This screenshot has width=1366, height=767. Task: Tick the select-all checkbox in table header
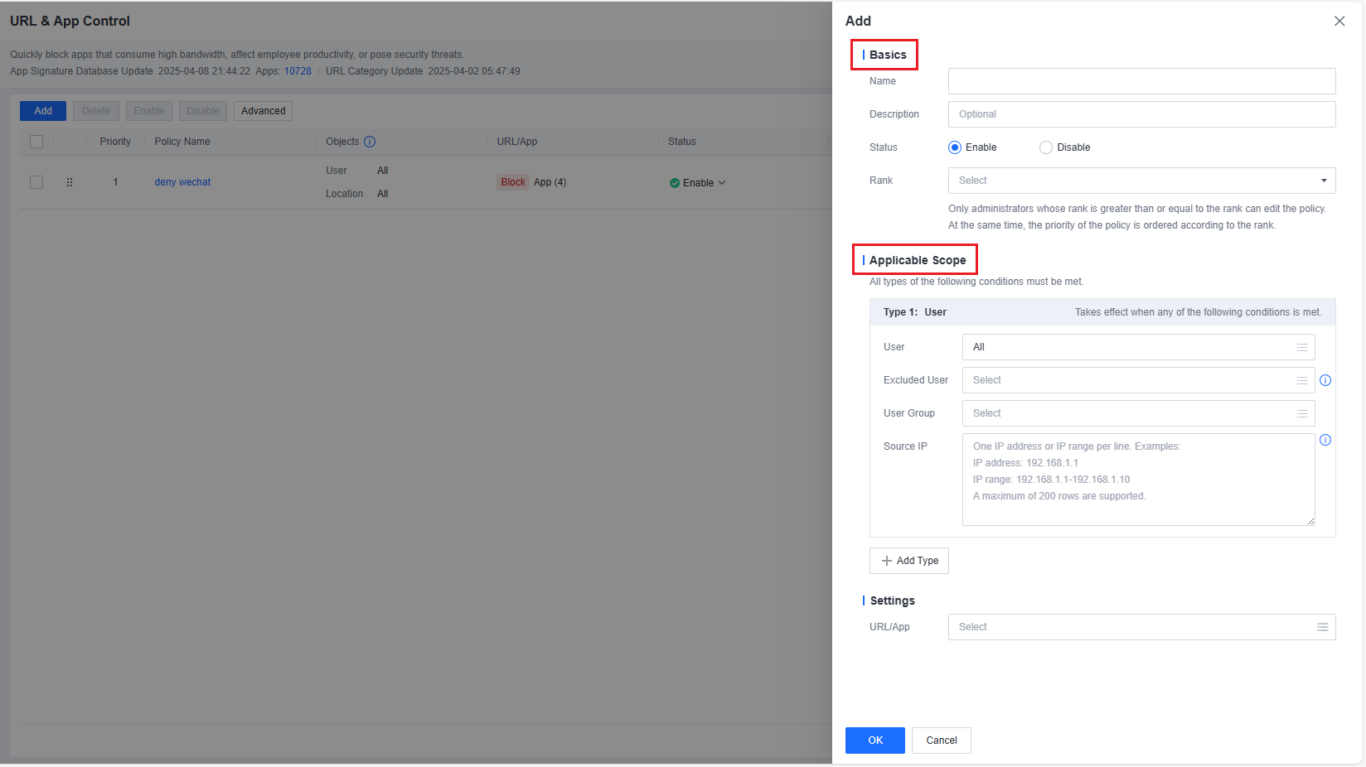[x=36, y=142]
